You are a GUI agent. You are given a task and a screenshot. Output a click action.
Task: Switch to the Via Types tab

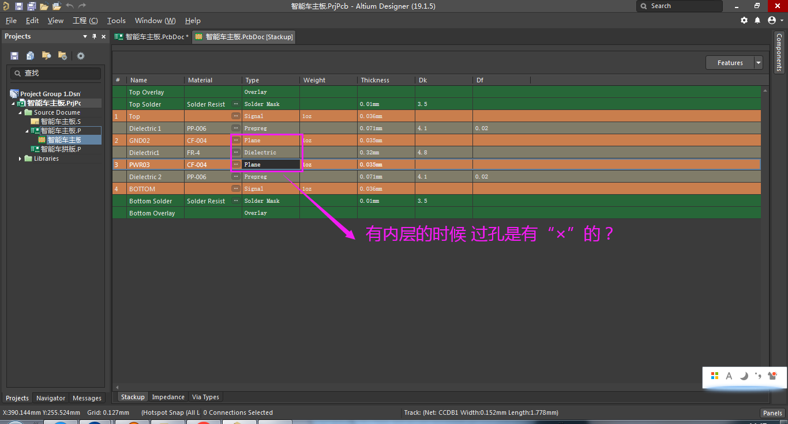pos(205,397)
